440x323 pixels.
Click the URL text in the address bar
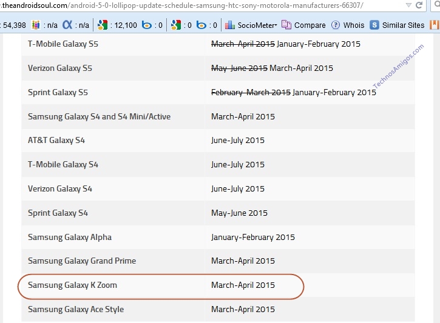pyautogui.click(x=182, y=5)
